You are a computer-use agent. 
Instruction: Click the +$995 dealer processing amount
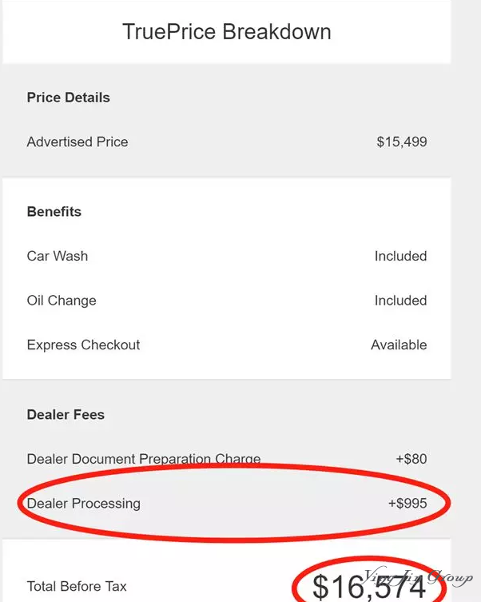coord(407,504)
